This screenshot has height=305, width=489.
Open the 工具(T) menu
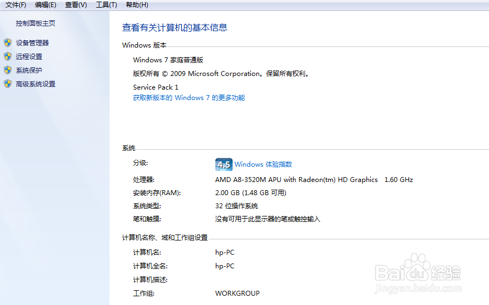click(106, 5)
